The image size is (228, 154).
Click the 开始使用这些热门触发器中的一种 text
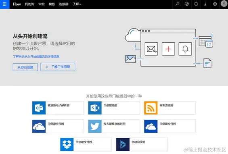(114, 96)
